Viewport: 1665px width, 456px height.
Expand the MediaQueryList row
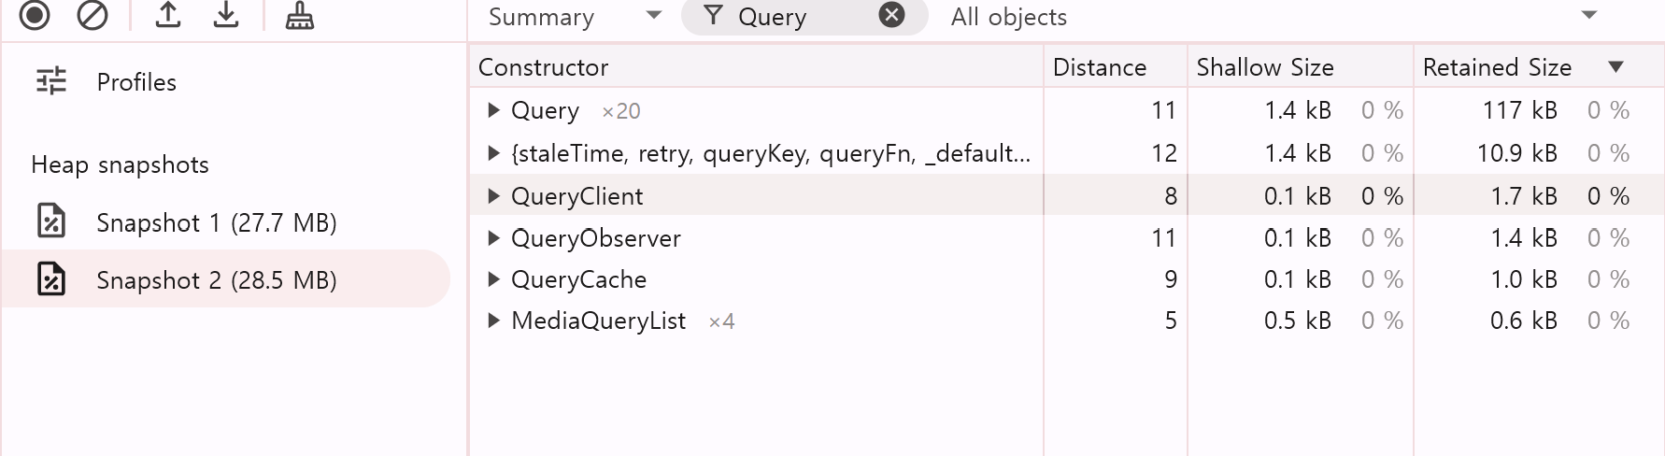pyautogui.click(x=493, y=321)
